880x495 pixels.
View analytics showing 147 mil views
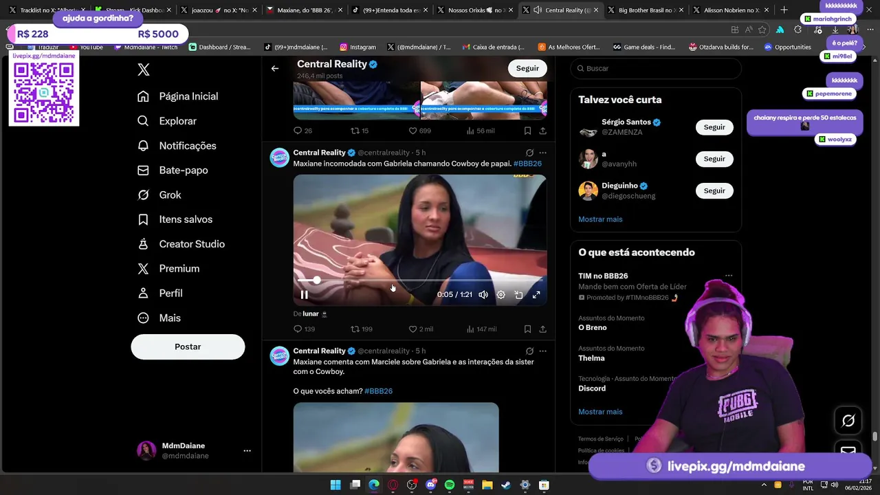481,329
